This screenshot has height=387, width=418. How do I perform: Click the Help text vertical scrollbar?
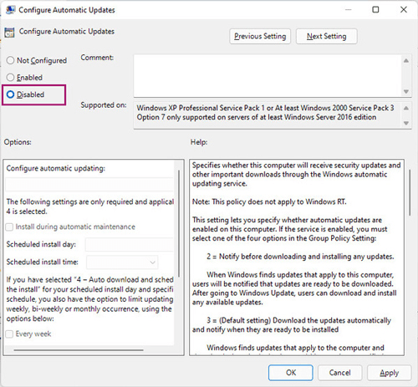(x=410, y=192)
